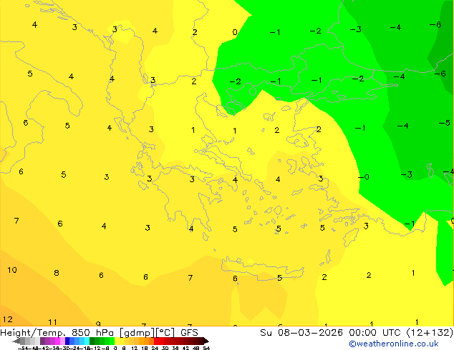Select the bright red swatch above 24
Screen dimensions: 454x350
(x=156, y=341)
